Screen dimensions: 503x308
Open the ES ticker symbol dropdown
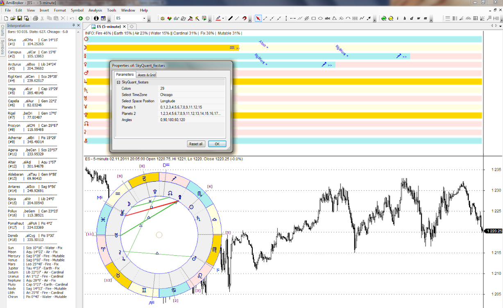tap(144, 18)
